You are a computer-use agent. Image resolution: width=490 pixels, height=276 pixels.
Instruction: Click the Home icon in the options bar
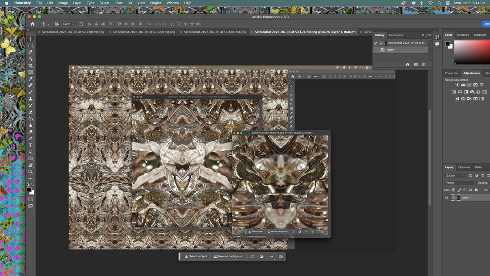[x=33, y=24]
